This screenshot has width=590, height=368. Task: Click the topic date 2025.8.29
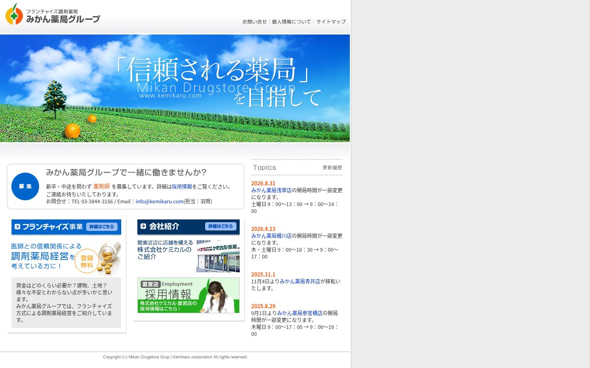(x=263, y=306)
